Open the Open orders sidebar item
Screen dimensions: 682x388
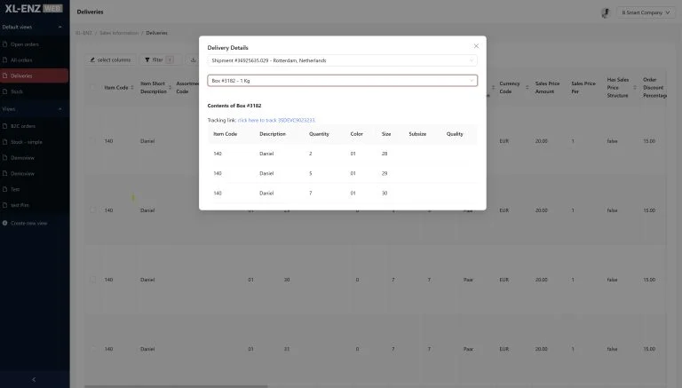click(34, 44)
